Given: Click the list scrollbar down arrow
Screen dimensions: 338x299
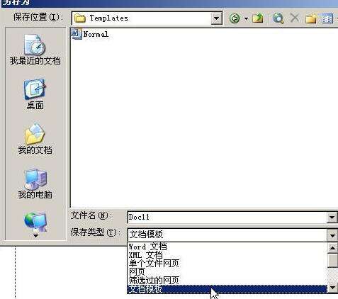Looking at the screenshot, I should (332, 288).
